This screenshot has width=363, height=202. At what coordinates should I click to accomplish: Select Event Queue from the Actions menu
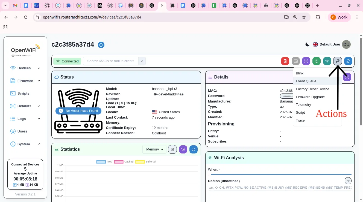306,81
